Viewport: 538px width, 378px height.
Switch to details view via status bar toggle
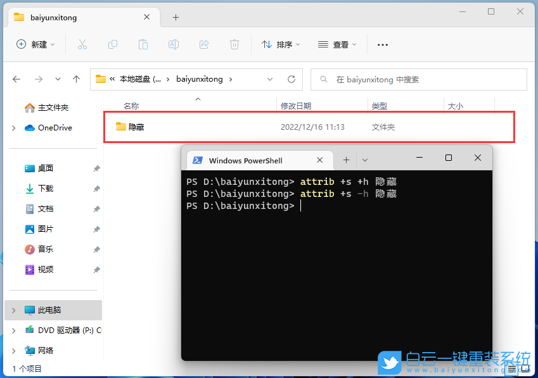pyautogui.click(x=511, y=367)
